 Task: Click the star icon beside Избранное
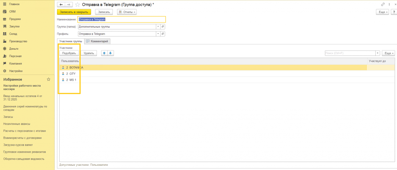[48, 79]
